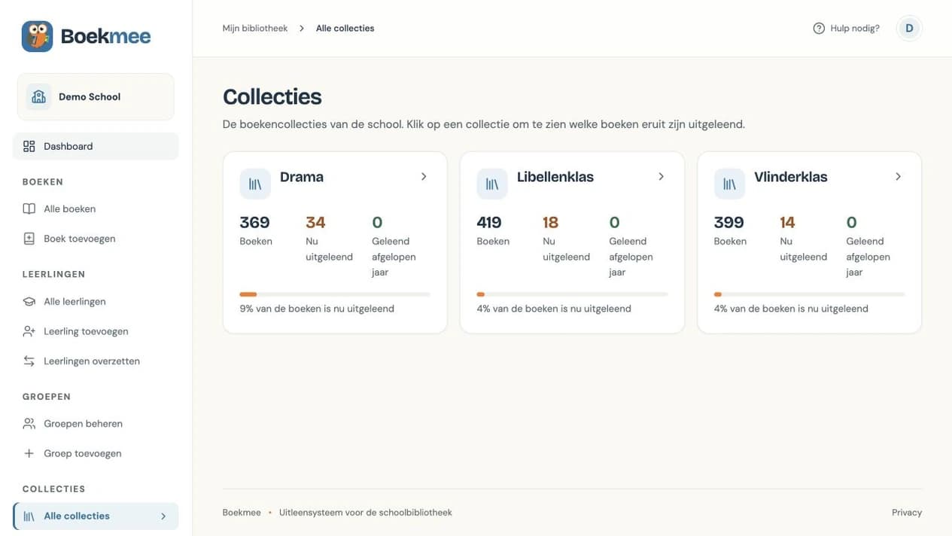Image resolution: width=952 pixels, height=536 pixels.
Task: Click the Boekmee owl logo icon
Action: (x=38, y=36)
